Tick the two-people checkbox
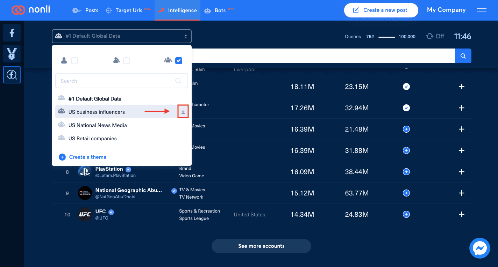498x267 pixels. (x=127, y=61)
